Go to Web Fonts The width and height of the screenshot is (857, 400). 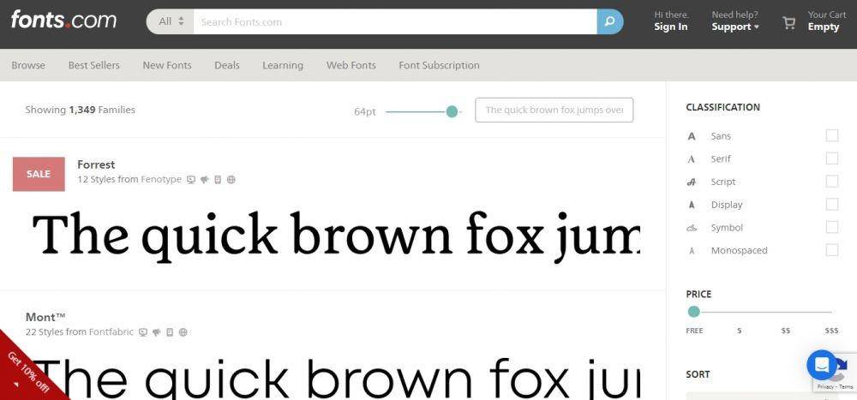[x=351, y=65]
